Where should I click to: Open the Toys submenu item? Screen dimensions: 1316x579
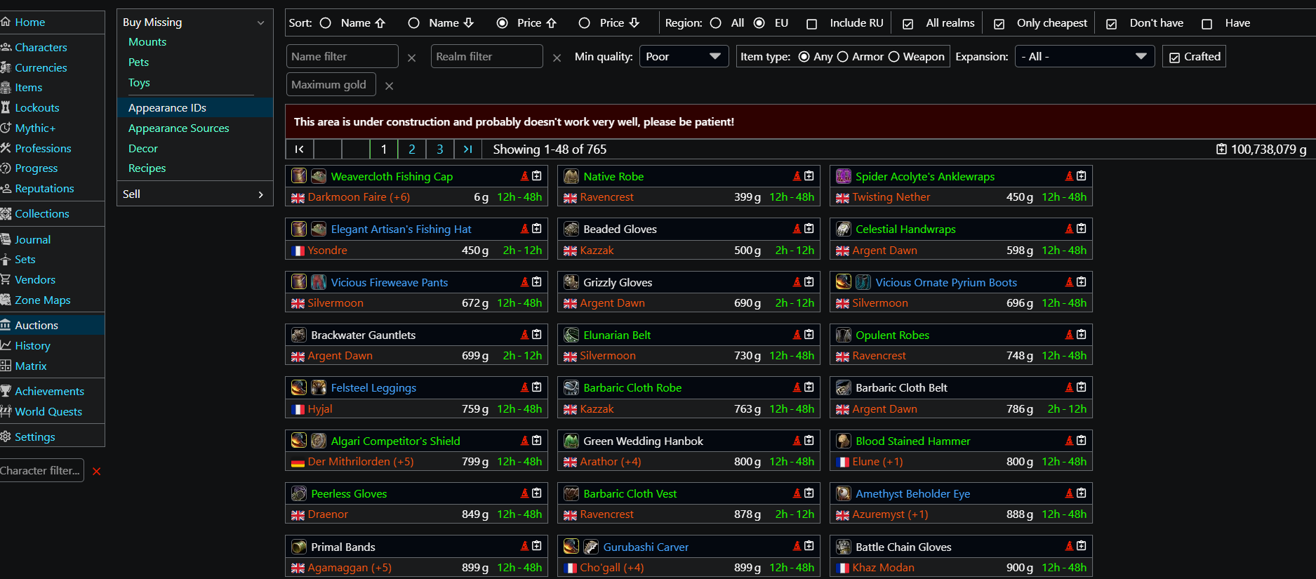tap(139, 83)
